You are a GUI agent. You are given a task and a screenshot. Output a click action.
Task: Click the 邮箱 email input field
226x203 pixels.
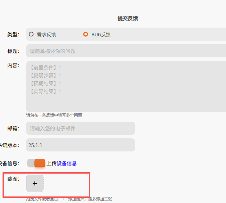click(81, 128)
